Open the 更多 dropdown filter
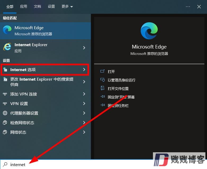The image size is (207, 169). click(67, 6)
